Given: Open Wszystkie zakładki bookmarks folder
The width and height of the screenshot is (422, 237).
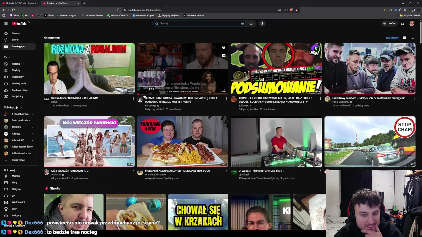Looking at the screenshot, I should click(409, 15).
